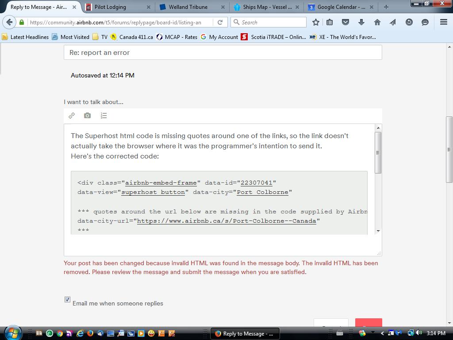Viewport: 453px width, 340px height.
Task: Insert a numbered list in the editor
Action: 104,116
